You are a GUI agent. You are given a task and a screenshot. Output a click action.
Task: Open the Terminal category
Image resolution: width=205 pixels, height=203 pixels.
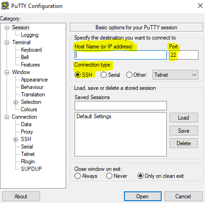coord(21,42)
